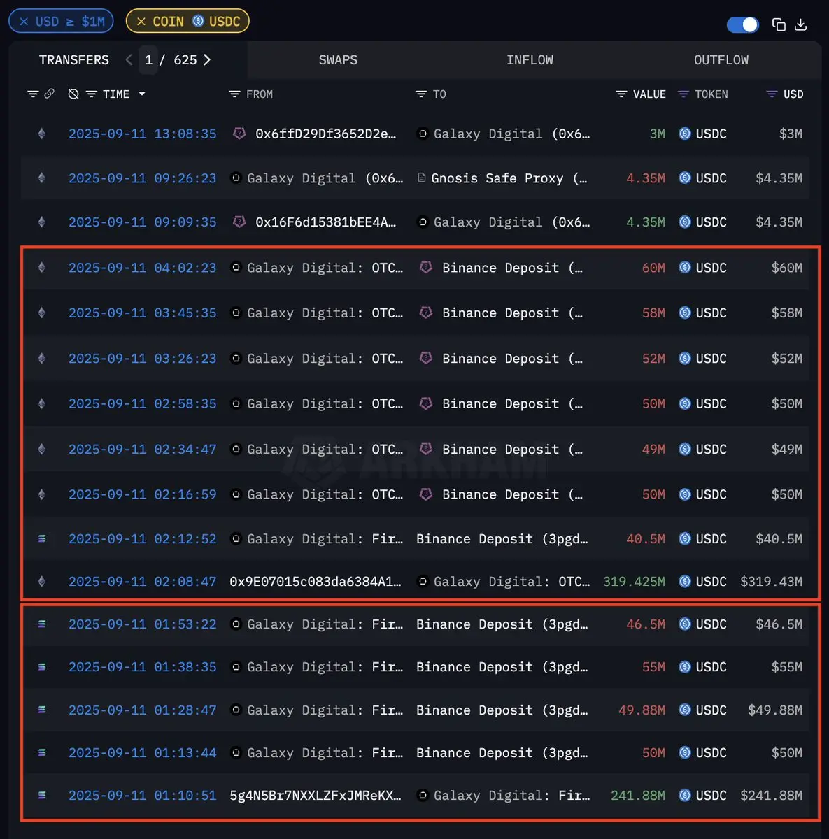
Task: Open sender address 0x9E07015c083da6384A1
Action: coord(316,581)
